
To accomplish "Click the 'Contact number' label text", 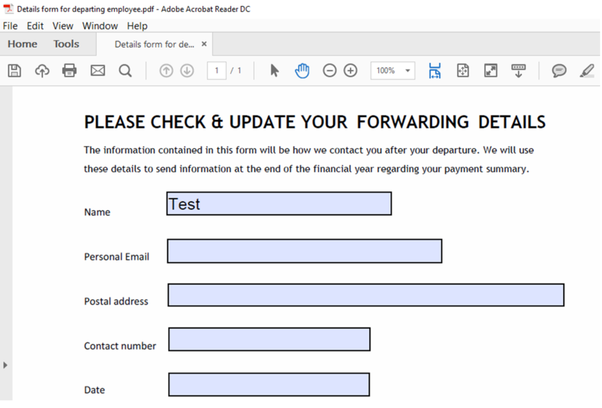I will coord(120,346).
